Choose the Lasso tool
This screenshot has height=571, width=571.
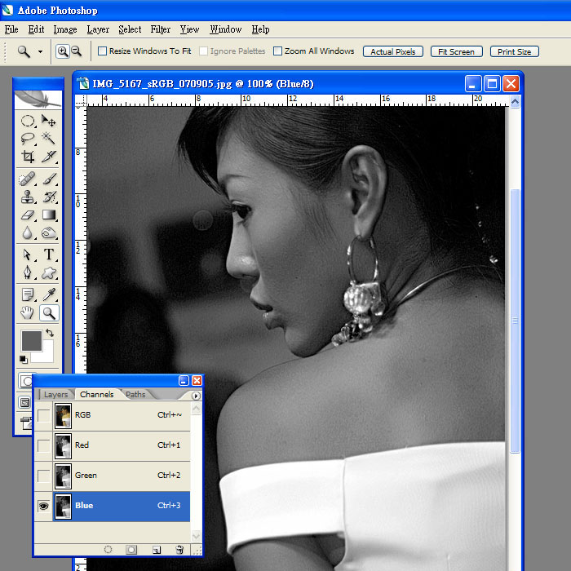coord(28,137)
